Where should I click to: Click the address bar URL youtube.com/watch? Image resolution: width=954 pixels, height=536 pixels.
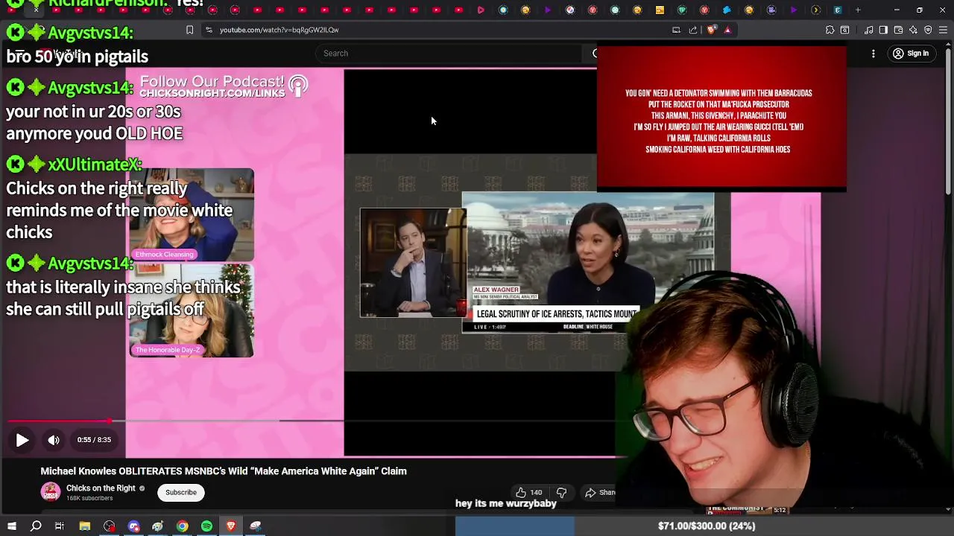pyautogui.click(x=279, y=30)
